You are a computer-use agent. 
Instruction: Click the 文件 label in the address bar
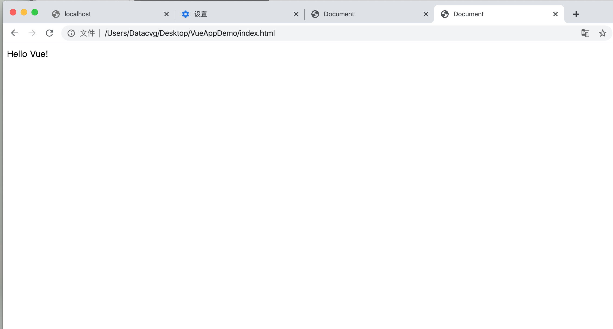87,33
